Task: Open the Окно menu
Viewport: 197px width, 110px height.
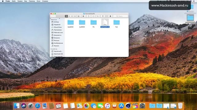Action: 38,1
